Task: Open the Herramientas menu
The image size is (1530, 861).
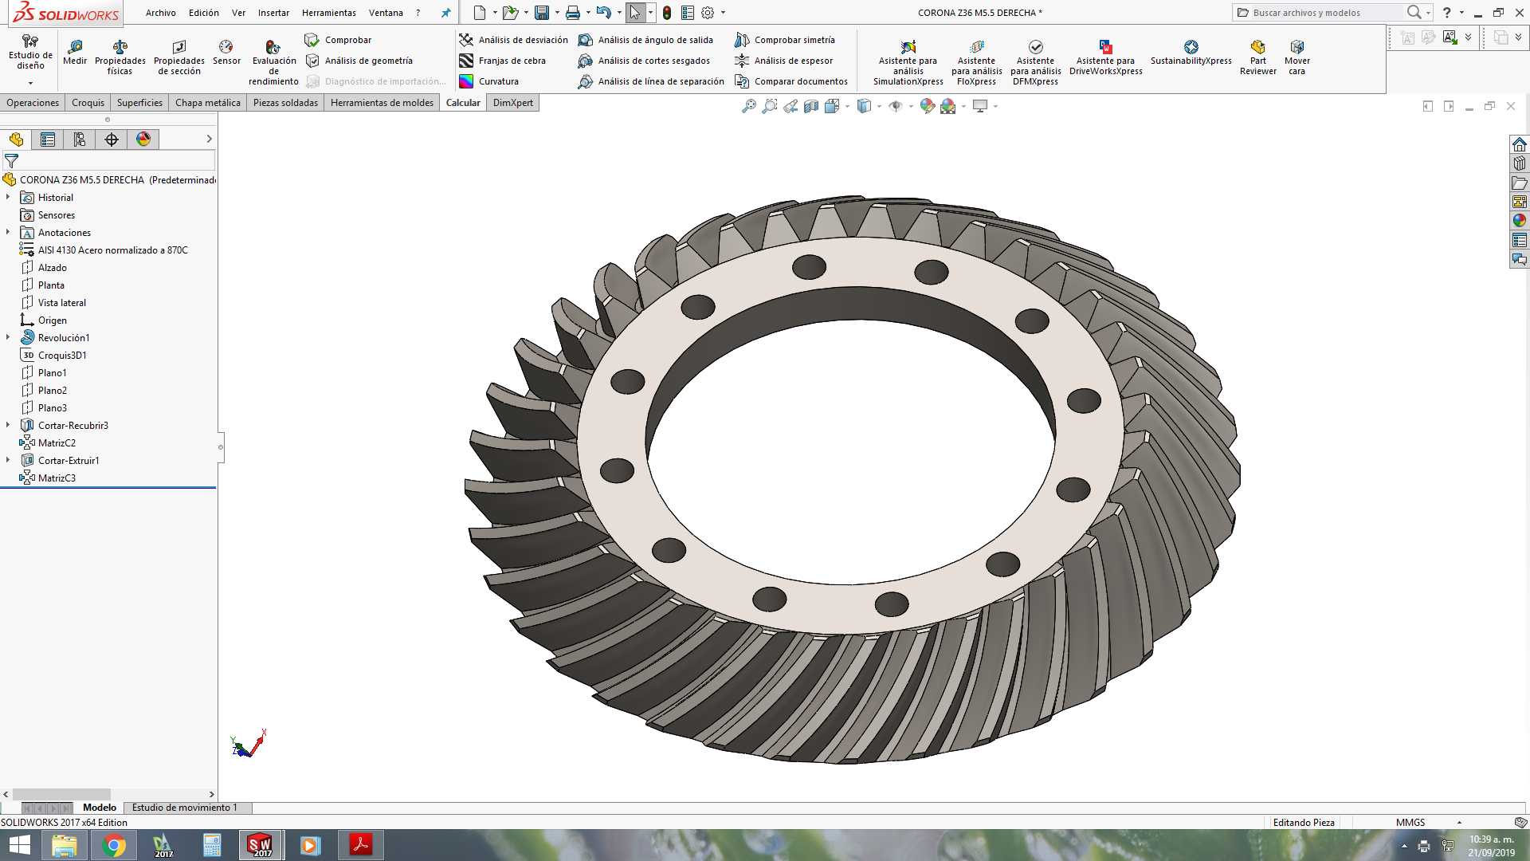Action: pyautogui.click(x=328, y=13)
